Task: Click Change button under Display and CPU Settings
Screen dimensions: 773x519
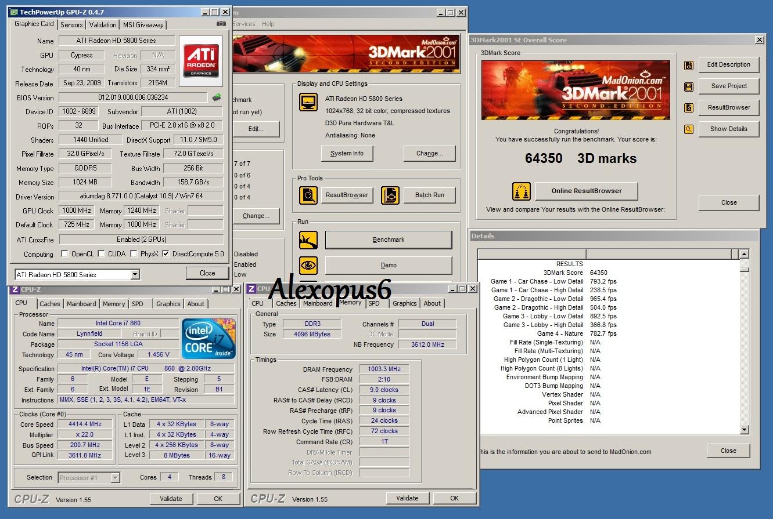Action: coord(430,154)
